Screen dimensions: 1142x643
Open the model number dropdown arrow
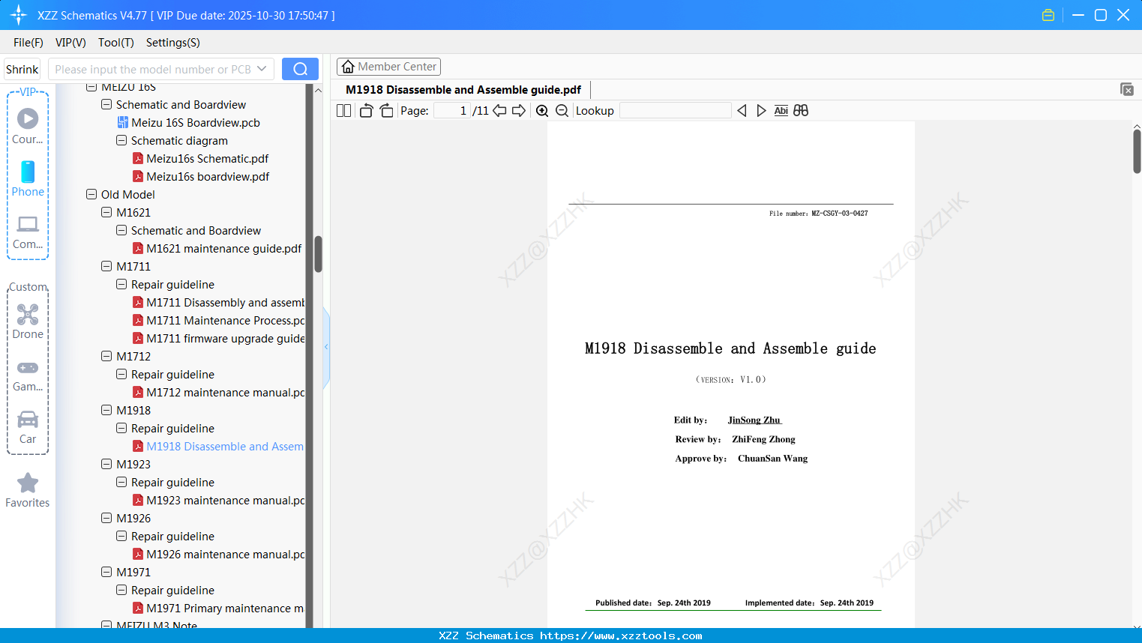tap(262, 69)
